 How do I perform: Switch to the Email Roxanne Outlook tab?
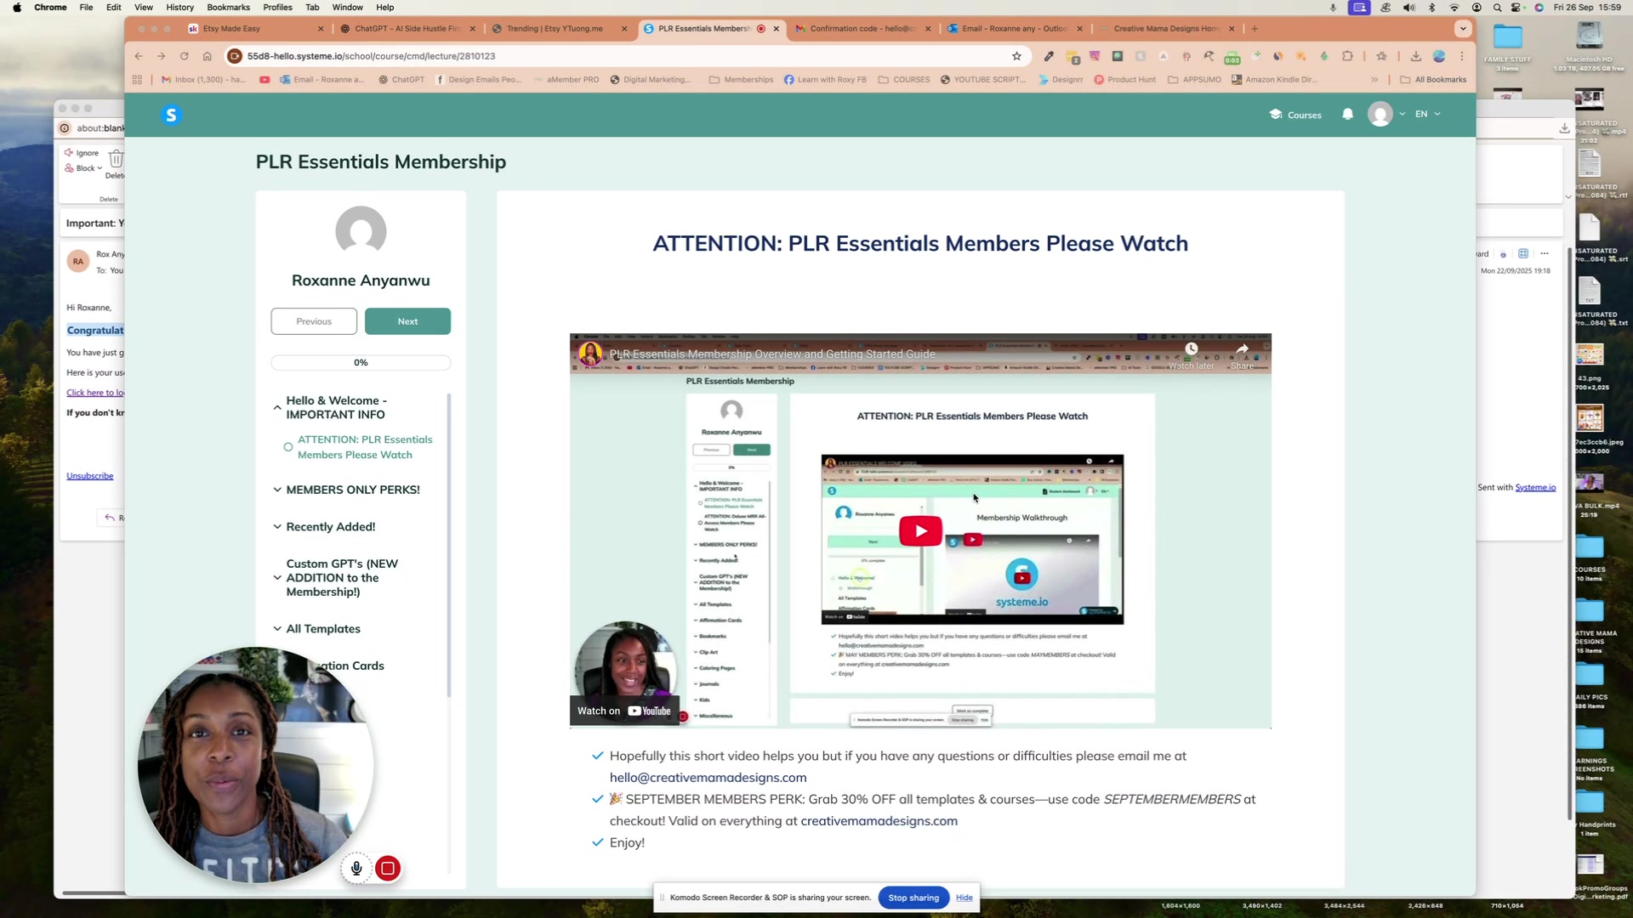pos(1015,29)
